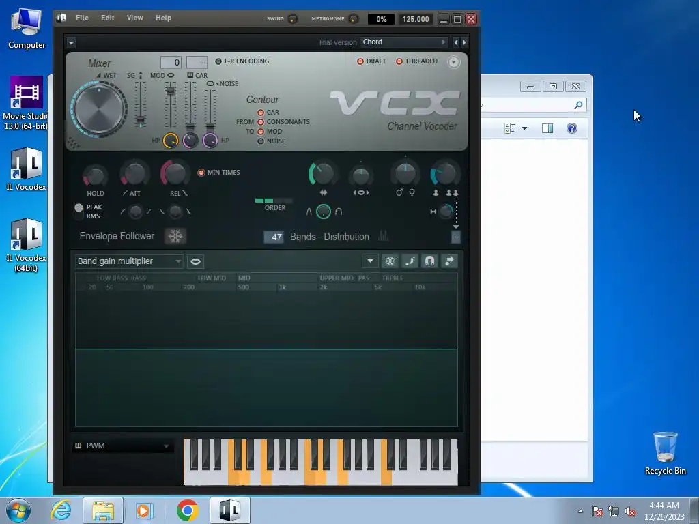Toggle the Metronome button
699x524 pixels.
[354, 18]
